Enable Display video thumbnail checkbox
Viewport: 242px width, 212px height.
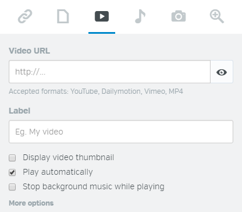pyautogui.click(x=12, y=158)
